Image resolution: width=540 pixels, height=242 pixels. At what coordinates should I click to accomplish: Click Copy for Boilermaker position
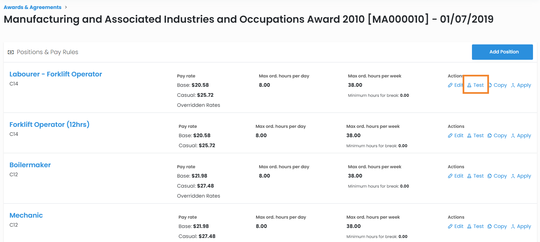pos(500,176)
